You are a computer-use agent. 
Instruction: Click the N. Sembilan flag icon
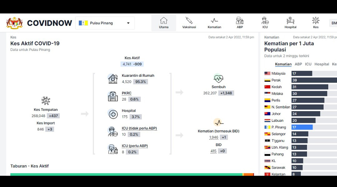267,107
